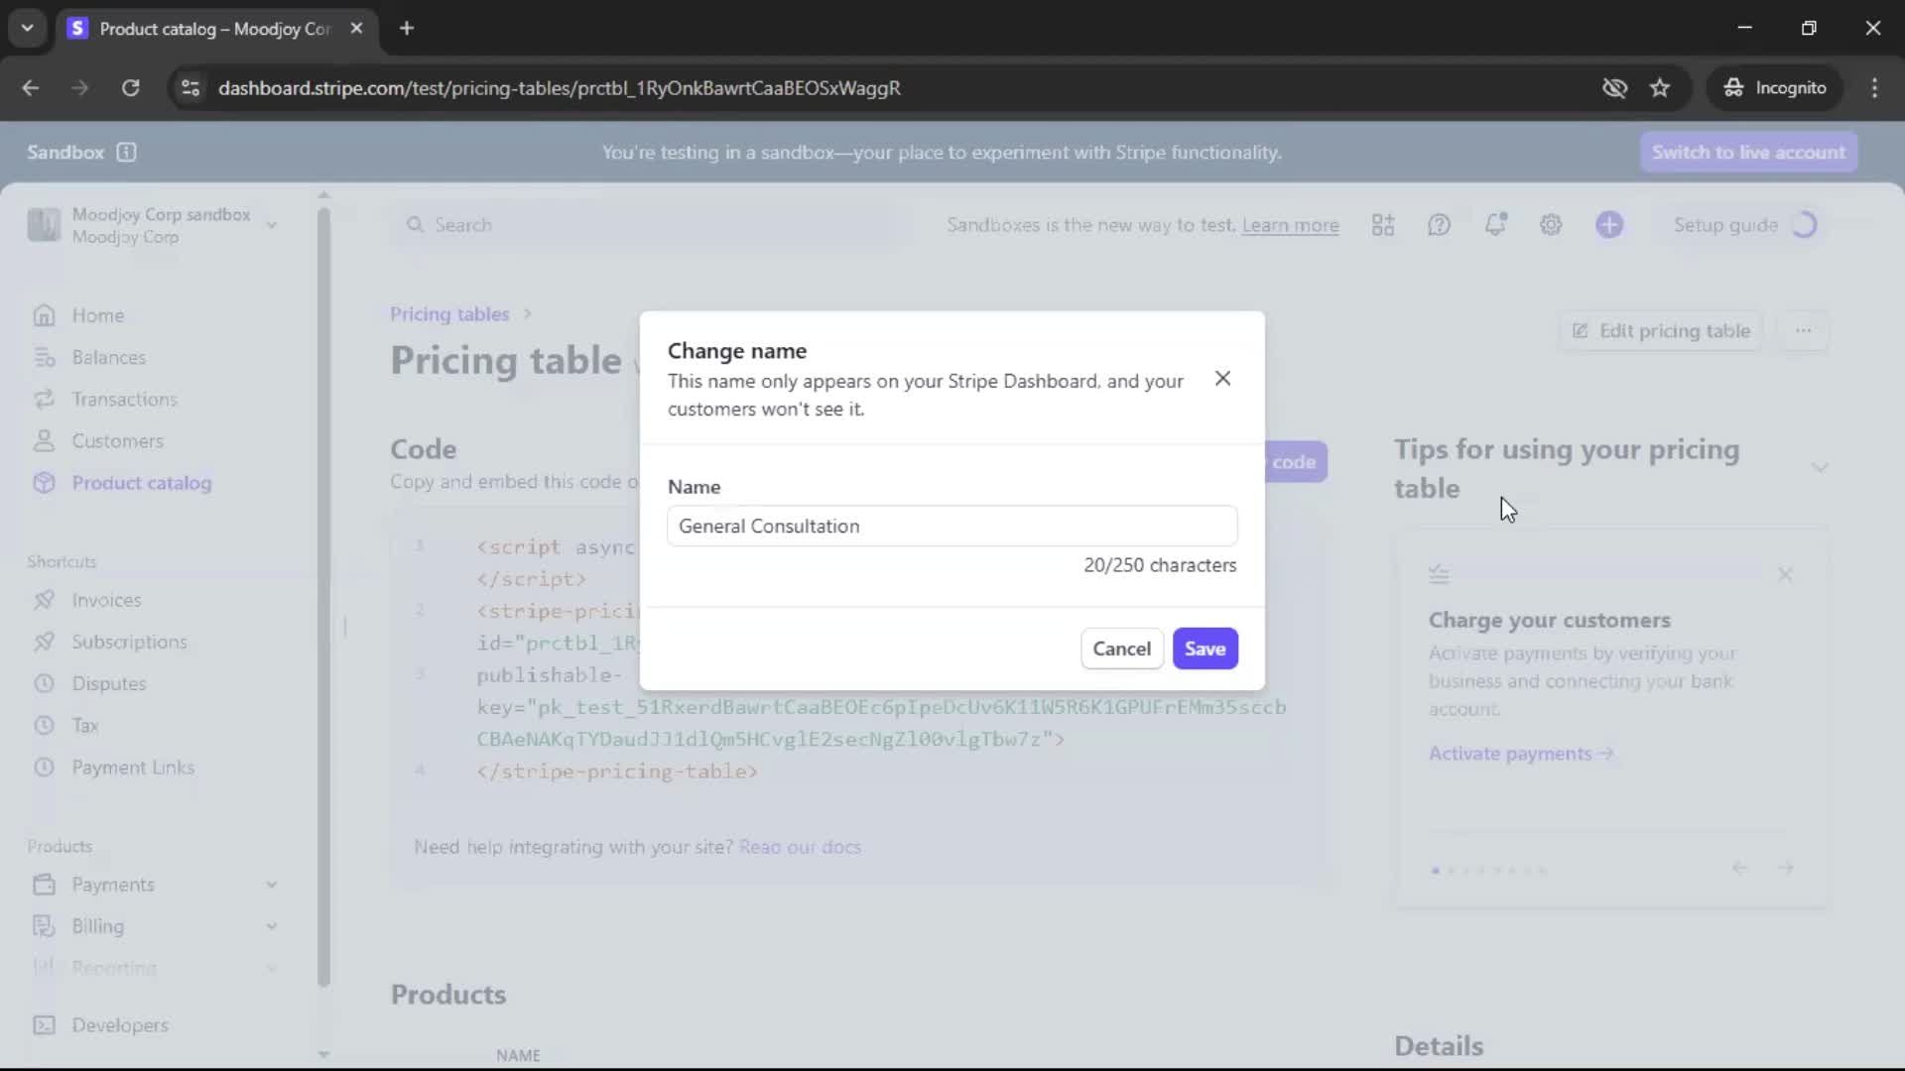
Task: Click the purple create plus icon
Action: (1609, 225)
